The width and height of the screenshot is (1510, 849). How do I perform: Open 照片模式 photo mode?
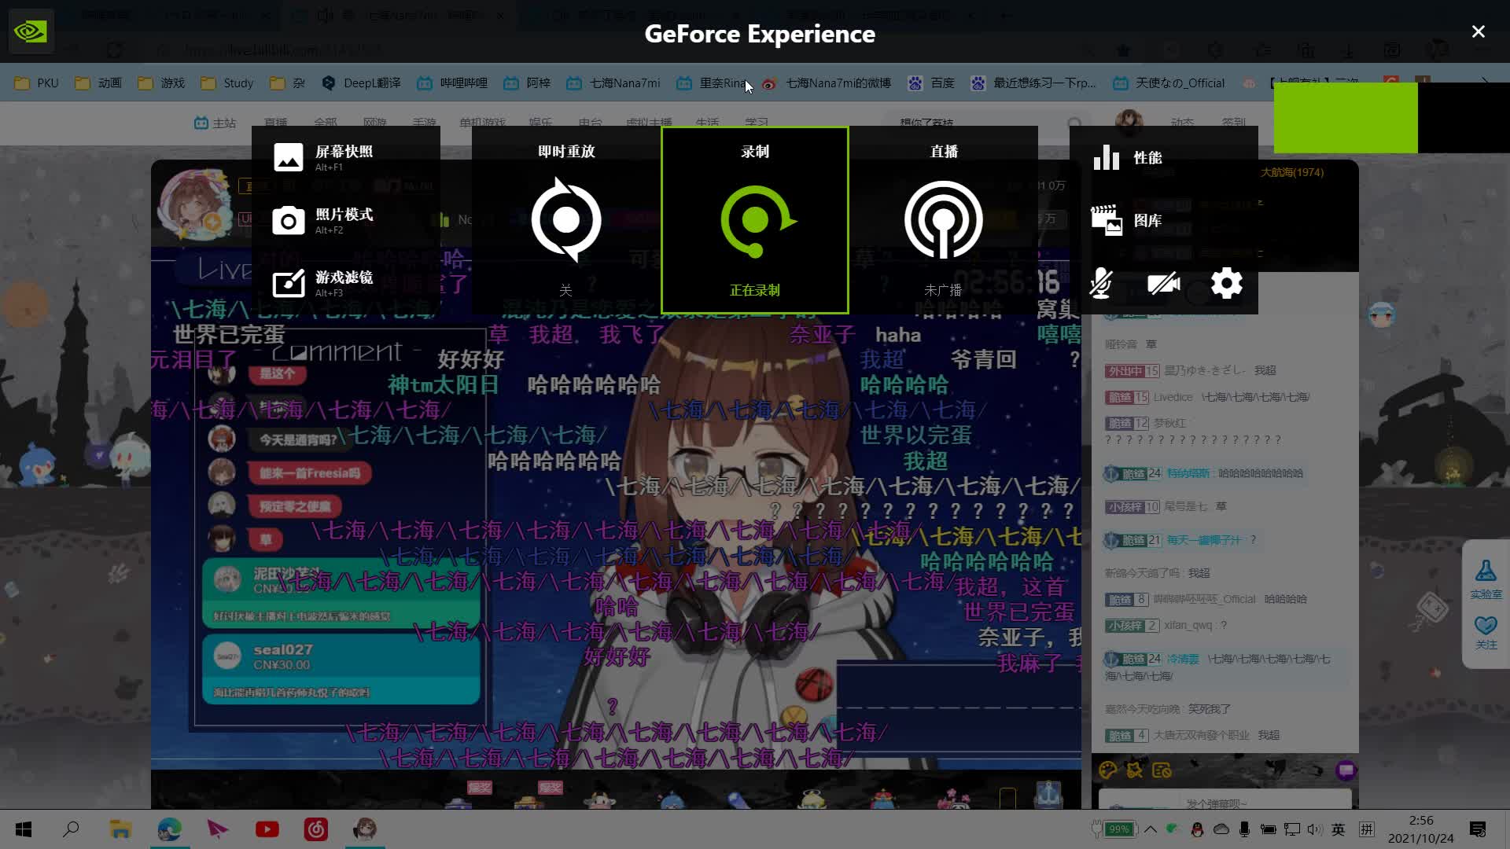[322, 220]
